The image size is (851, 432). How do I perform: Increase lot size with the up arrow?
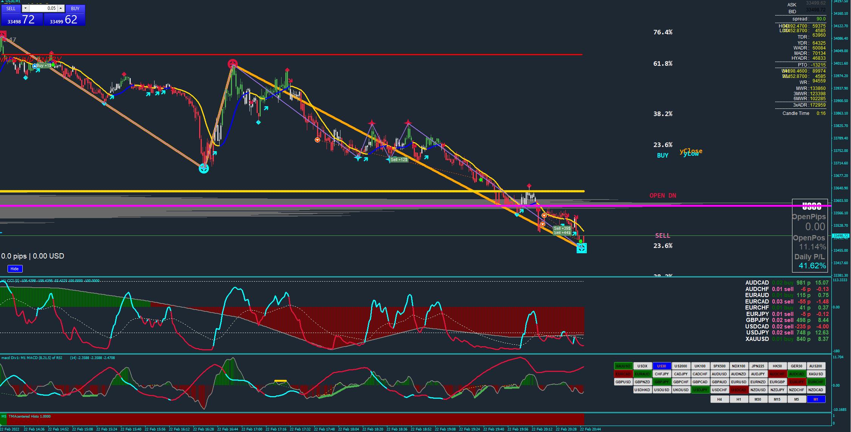[60, 8]
